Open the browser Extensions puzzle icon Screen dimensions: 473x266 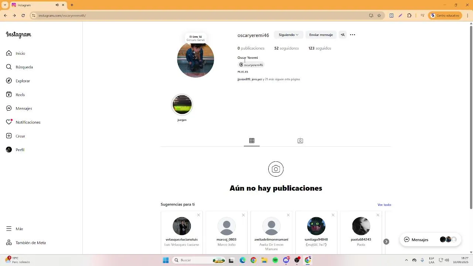[409, 16]
